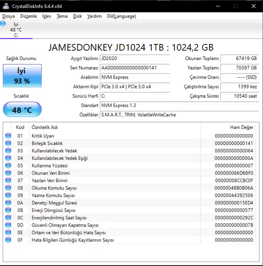The height and width of the screenshot is (266, 263).
Task: Click the status orb for Güvenli Olmayan Kapatma Sayısı
Action: click(x=8, y=225)
